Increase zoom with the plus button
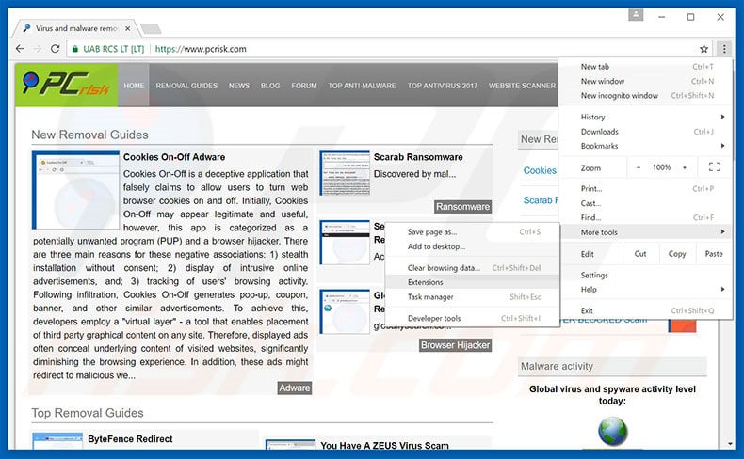This screenshot has width=744, height=459. pos(685,167)
